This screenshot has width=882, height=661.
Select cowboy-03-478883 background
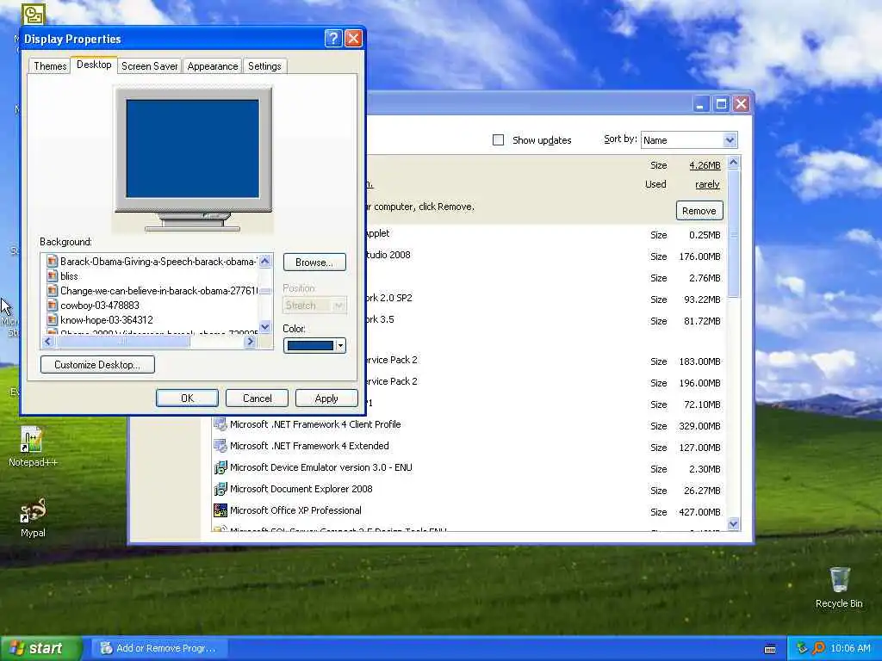coord(100,306)
